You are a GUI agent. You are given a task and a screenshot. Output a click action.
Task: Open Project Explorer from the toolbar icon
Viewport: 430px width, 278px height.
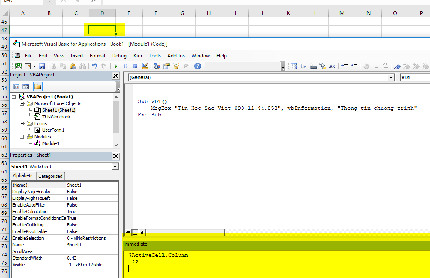click(157, 66)
